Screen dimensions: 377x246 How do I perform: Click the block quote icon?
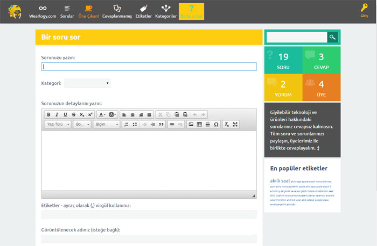pyautogui.click(x=161, y=124)
